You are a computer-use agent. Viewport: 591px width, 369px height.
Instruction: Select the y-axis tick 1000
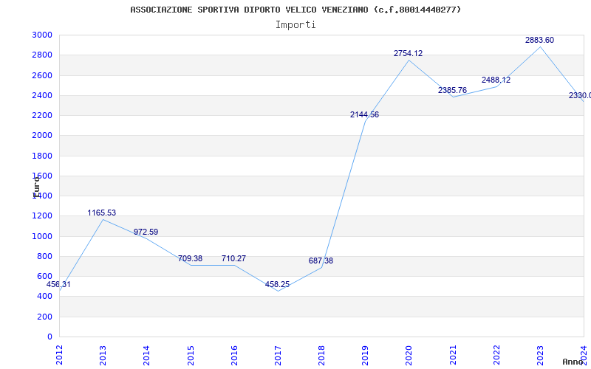click(42, 236)
